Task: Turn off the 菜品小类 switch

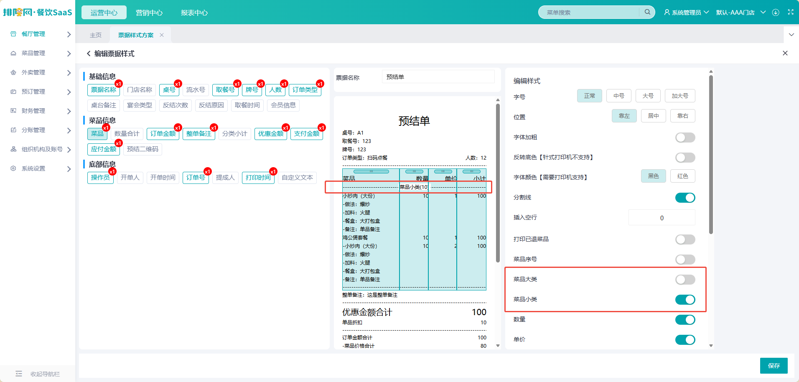Action: pos(685,300)
